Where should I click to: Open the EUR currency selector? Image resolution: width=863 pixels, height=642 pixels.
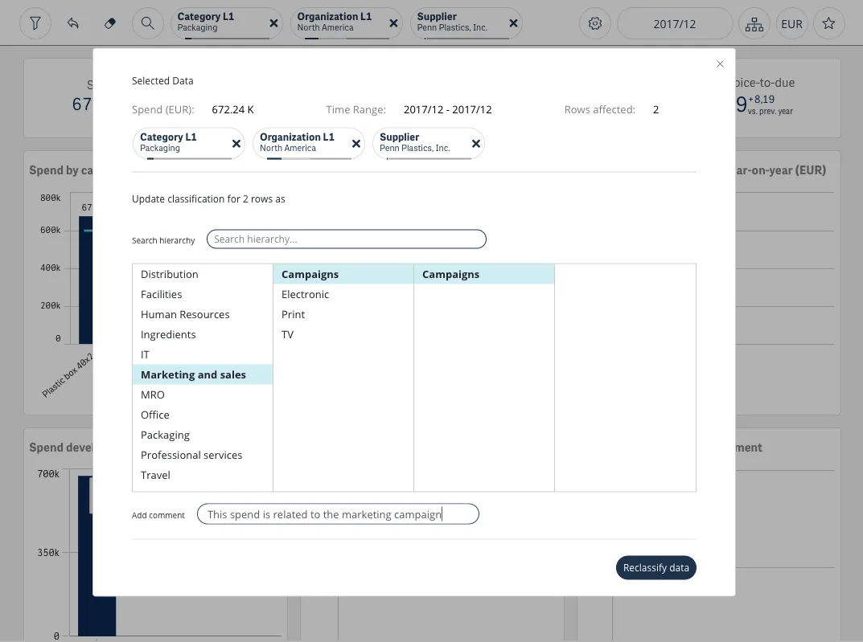(x=791, y=24)
